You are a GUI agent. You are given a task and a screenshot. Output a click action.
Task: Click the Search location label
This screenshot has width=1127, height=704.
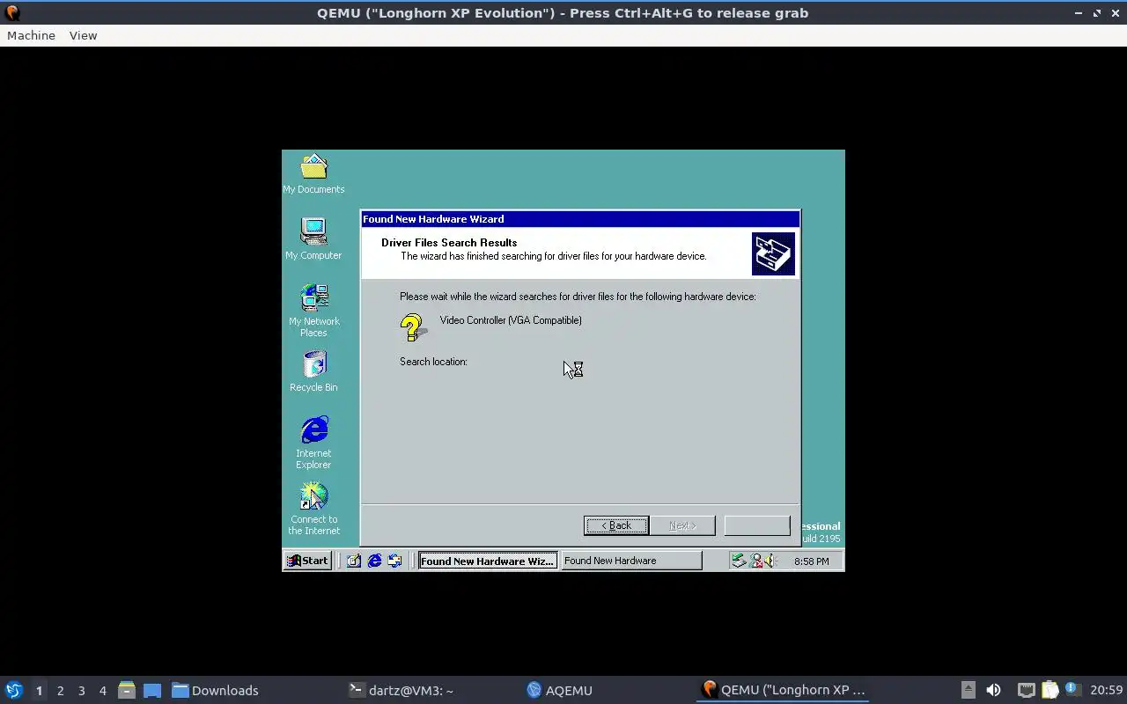(x=433, y=362)
